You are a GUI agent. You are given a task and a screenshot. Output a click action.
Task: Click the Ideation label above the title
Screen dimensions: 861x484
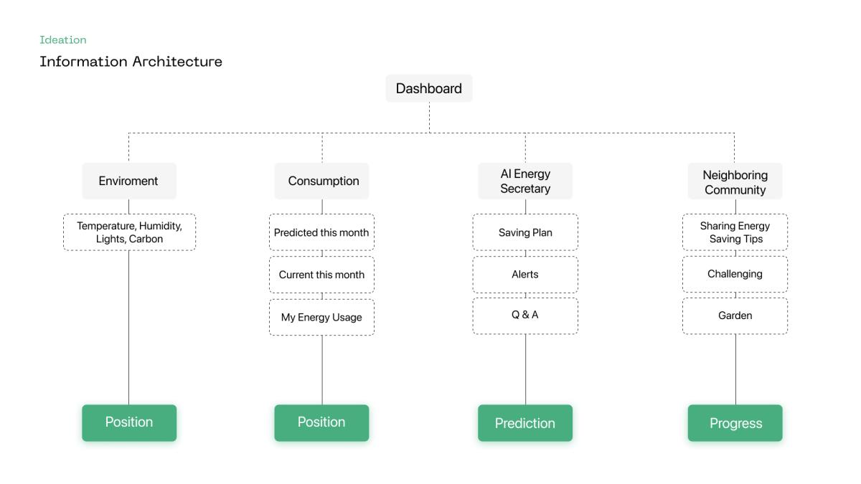pos(63,40)
